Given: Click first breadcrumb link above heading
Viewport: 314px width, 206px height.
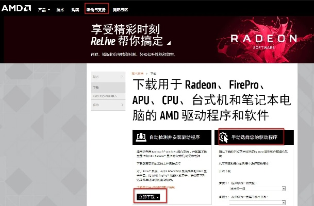Looking at the screenshot, I should 137,74.
